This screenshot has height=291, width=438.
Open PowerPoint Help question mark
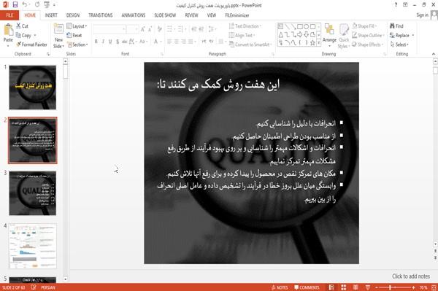pos(396,5)
